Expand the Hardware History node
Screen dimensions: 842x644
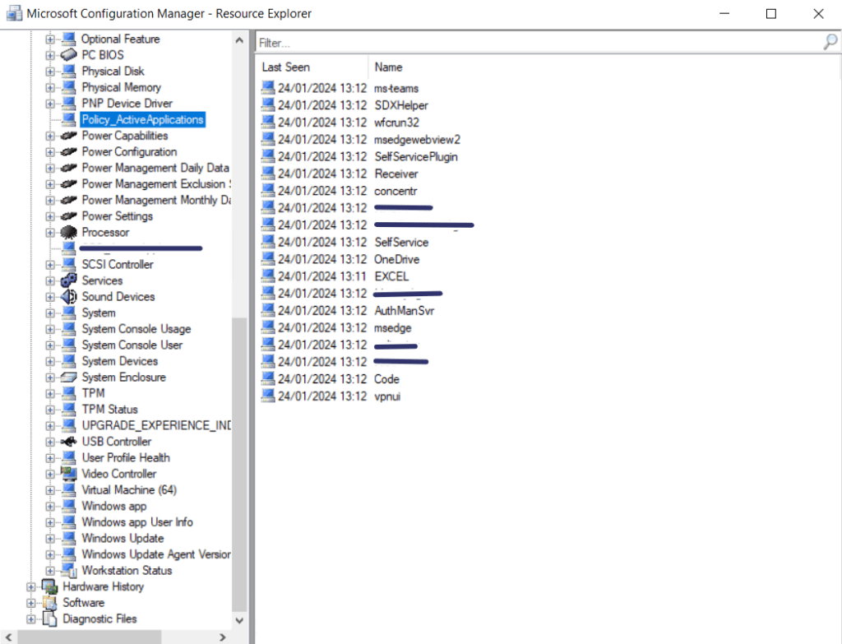point(31,587)
